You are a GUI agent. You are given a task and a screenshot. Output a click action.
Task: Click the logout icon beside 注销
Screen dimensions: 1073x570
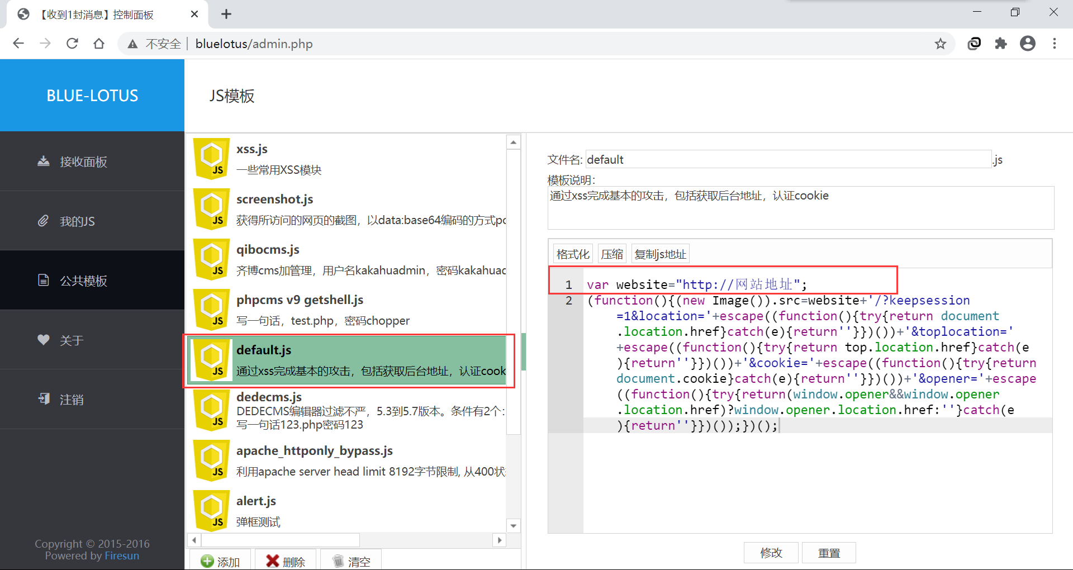44,399
